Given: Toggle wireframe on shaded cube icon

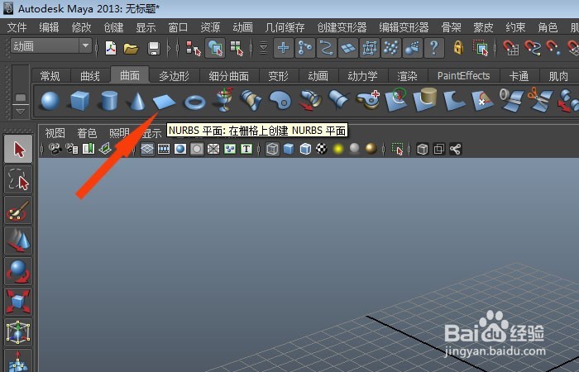Looking at the screenshot, I should 305,149.
